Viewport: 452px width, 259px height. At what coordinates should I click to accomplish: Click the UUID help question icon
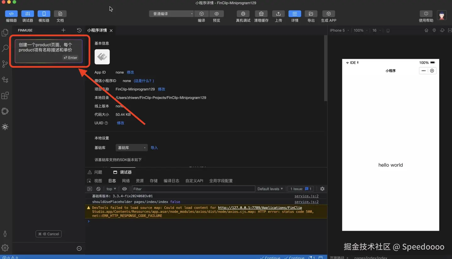click(106, 123)
